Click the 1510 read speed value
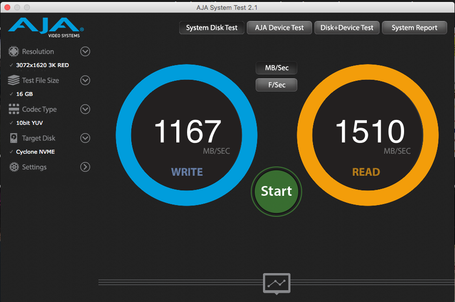 click(370, 131)
